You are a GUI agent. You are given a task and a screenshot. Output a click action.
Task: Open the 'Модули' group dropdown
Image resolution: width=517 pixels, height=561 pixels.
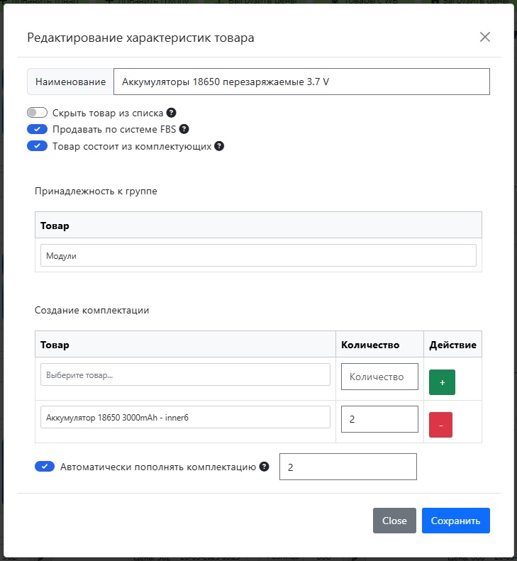coord(258,255)
